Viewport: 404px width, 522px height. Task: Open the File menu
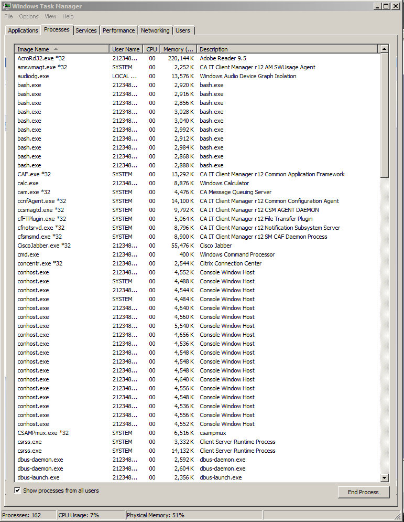[8, 16]
